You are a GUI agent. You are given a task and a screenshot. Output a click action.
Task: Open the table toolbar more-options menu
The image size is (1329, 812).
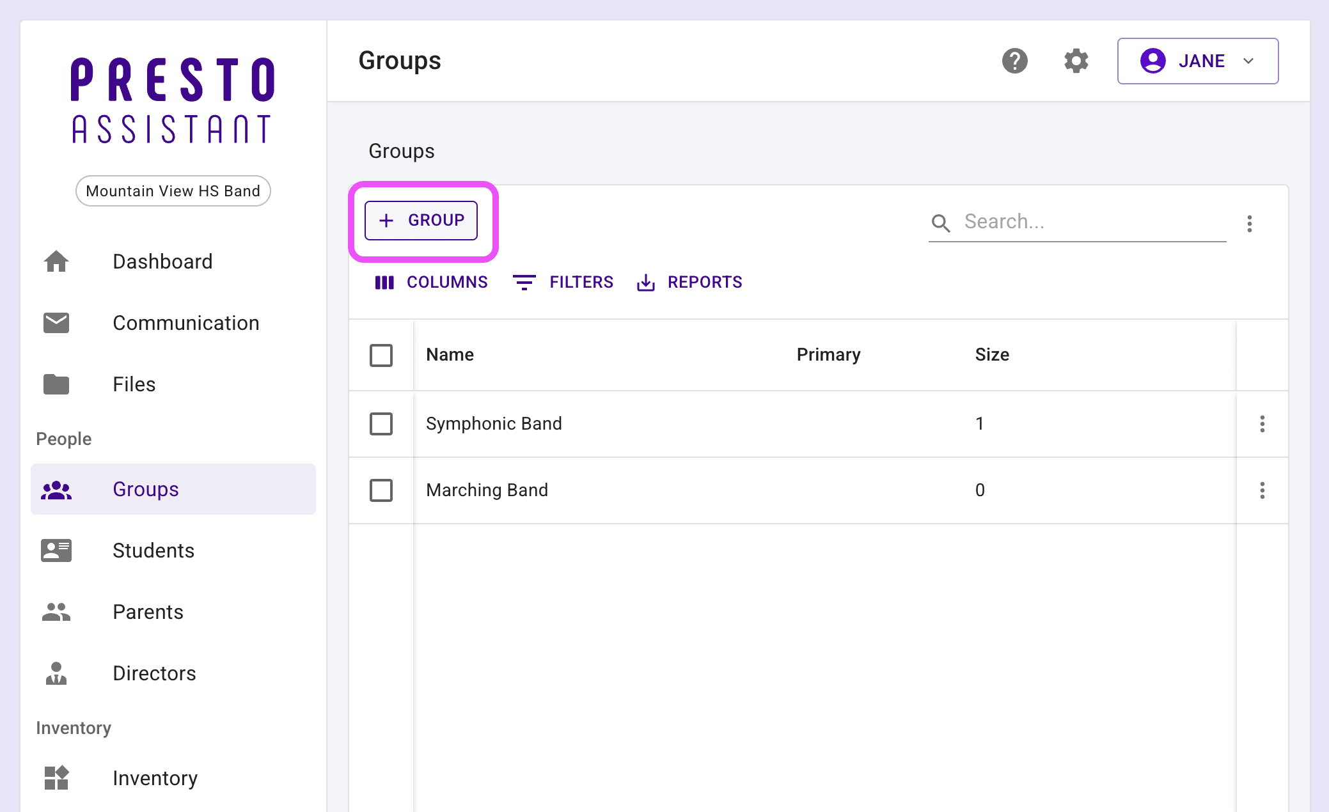tap(1249, 223)
